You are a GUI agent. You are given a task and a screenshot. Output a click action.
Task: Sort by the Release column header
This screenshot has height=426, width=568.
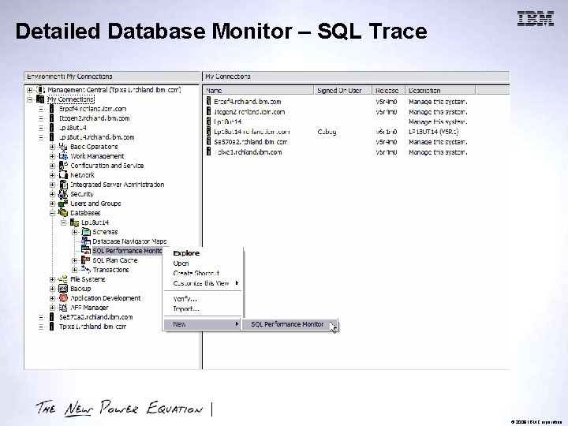coord(388,91)
